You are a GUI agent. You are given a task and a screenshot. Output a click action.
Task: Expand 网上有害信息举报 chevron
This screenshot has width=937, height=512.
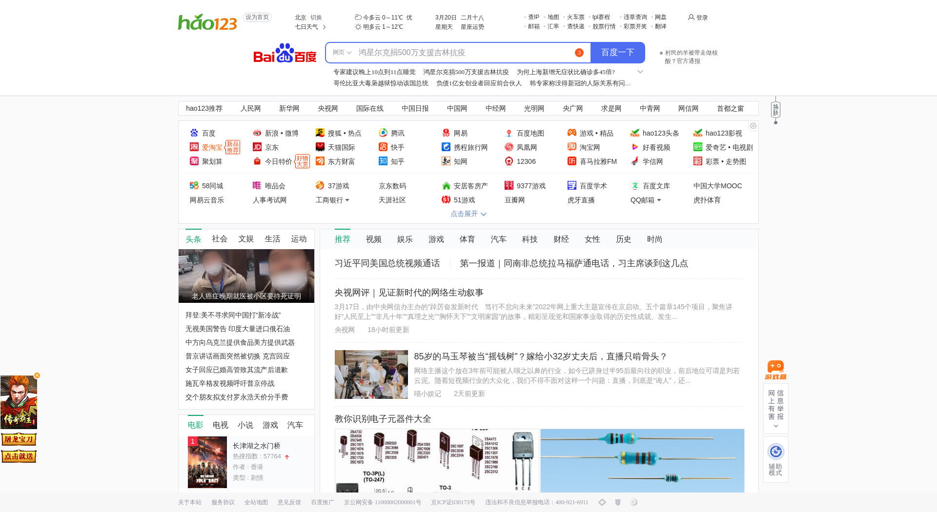tap(776, 426)
